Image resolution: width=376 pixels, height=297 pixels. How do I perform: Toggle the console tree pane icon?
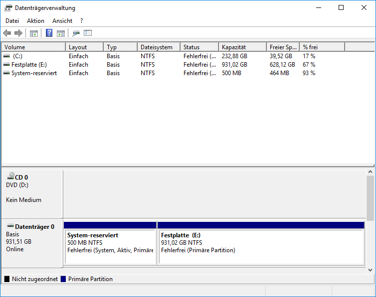click(x=34, y=33)
